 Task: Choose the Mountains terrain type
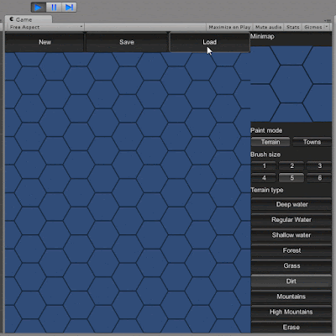(x=291, y=297)
